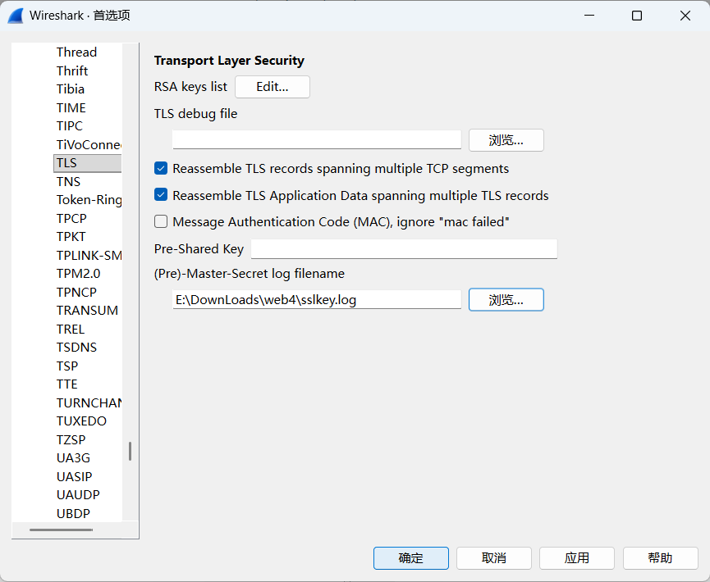
Task: Select TRANSUM protocol
Action: click(x=87, y=311)
